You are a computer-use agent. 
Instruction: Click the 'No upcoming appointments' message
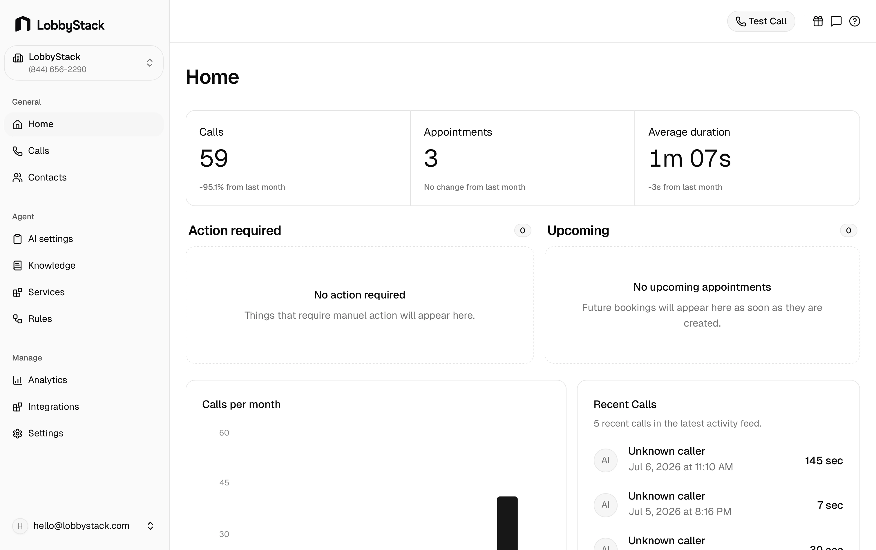(x=702, y=287)
